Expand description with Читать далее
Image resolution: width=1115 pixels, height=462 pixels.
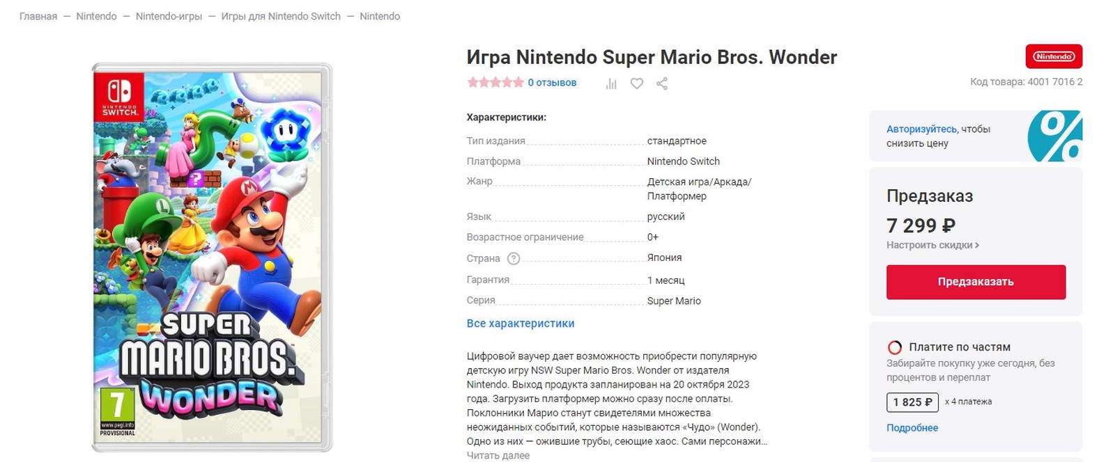498,455
